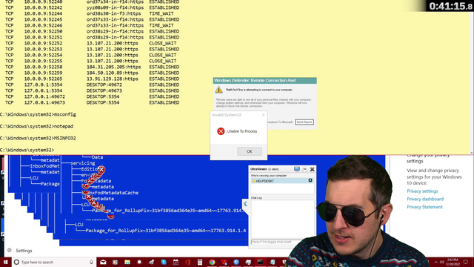This screenshot has height=267, width=474.
Task: Select the HELPDESK7 viewer entry
Action: coord(282,181)
